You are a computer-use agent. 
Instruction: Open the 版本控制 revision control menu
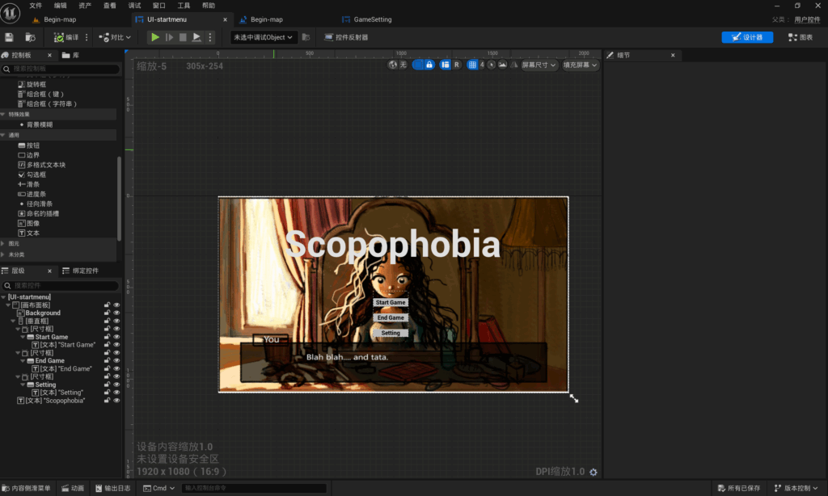pyautogui.click(x=796, y=488)
